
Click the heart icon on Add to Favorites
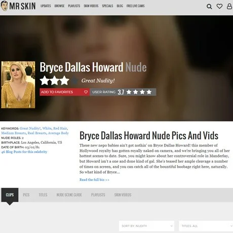86,92
